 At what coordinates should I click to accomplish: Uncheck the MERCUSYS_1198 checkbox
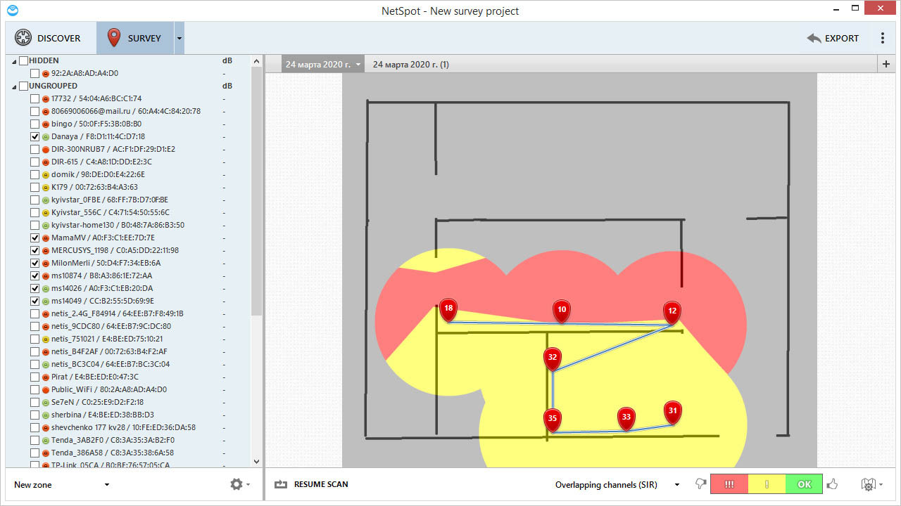(x=34, y=250)
